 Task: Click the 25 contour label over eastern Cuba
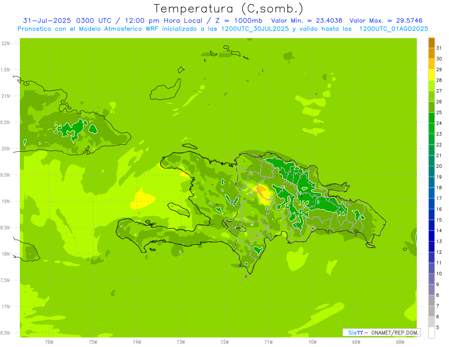(x=59, y=127)
